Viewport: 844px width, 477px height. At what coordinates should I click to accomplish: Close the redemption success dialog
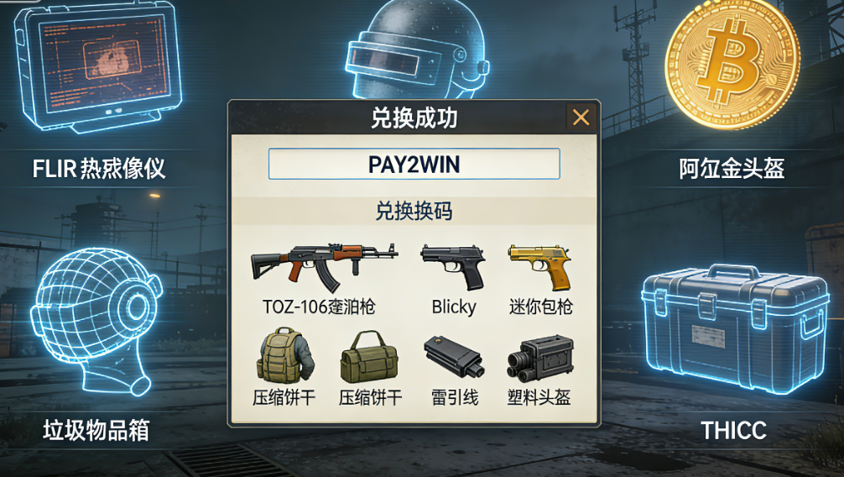581,117
